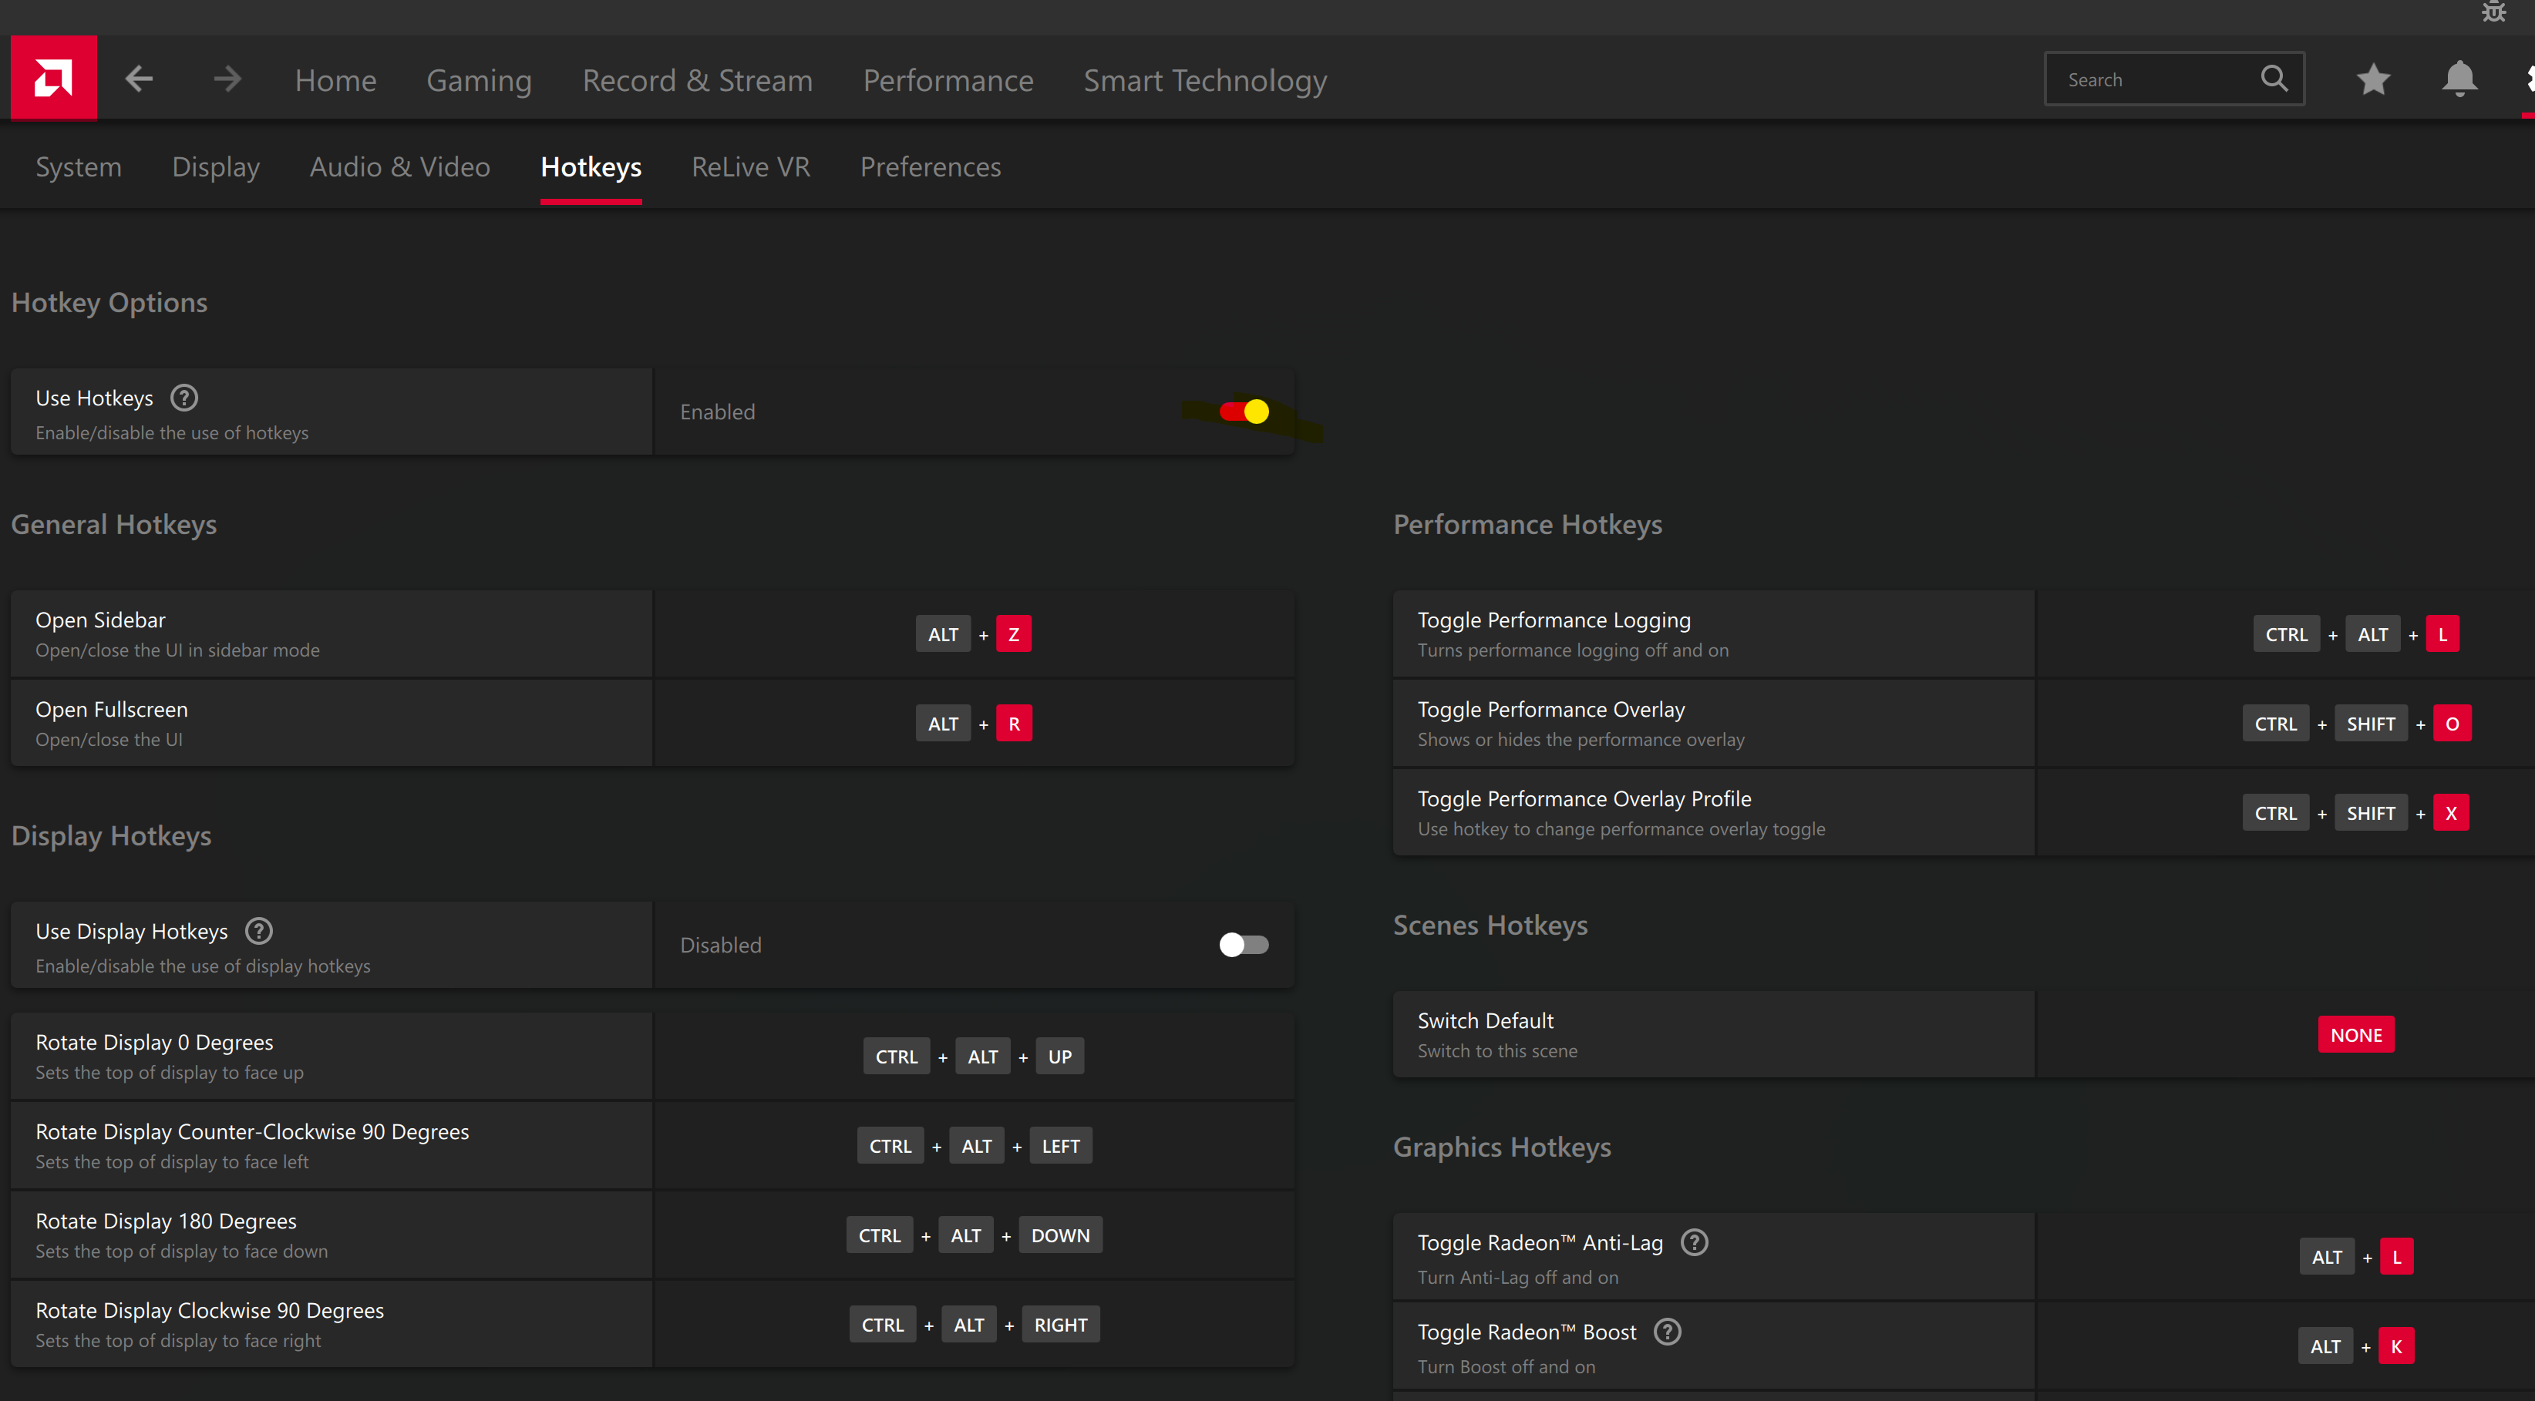The width and height of the screenshot is (2535, 1401).
Task: Open help icon beside Use Hotkeys
Action: [x=184, y=398]
